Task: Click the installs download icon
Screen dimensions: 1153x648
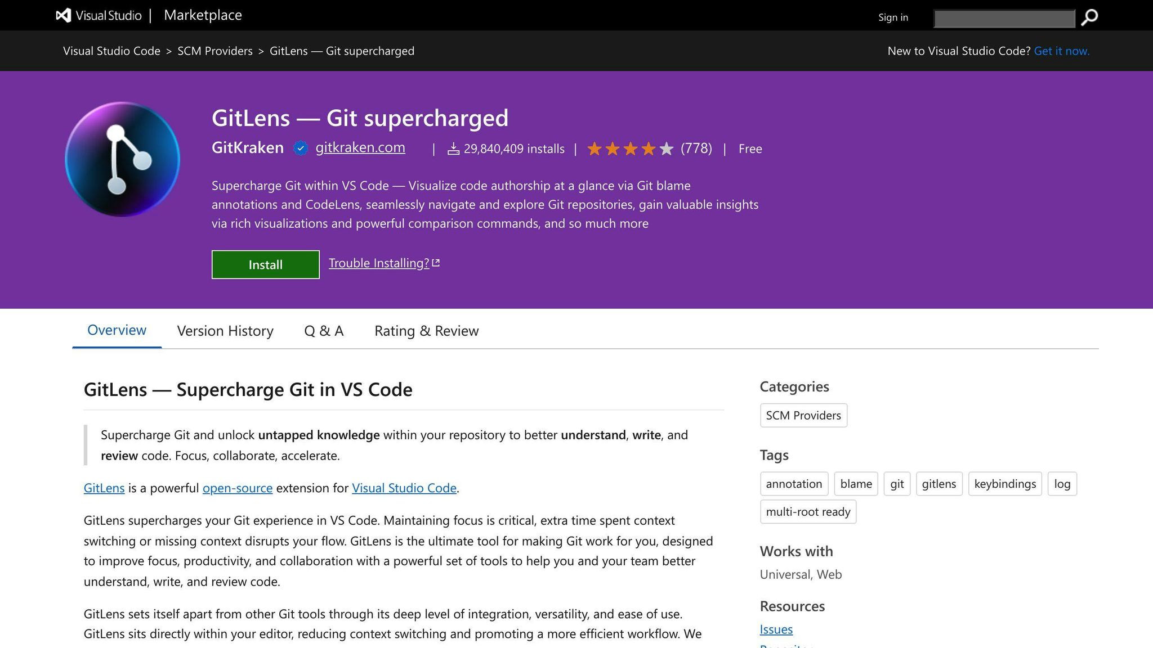Action: coord(453,149)
